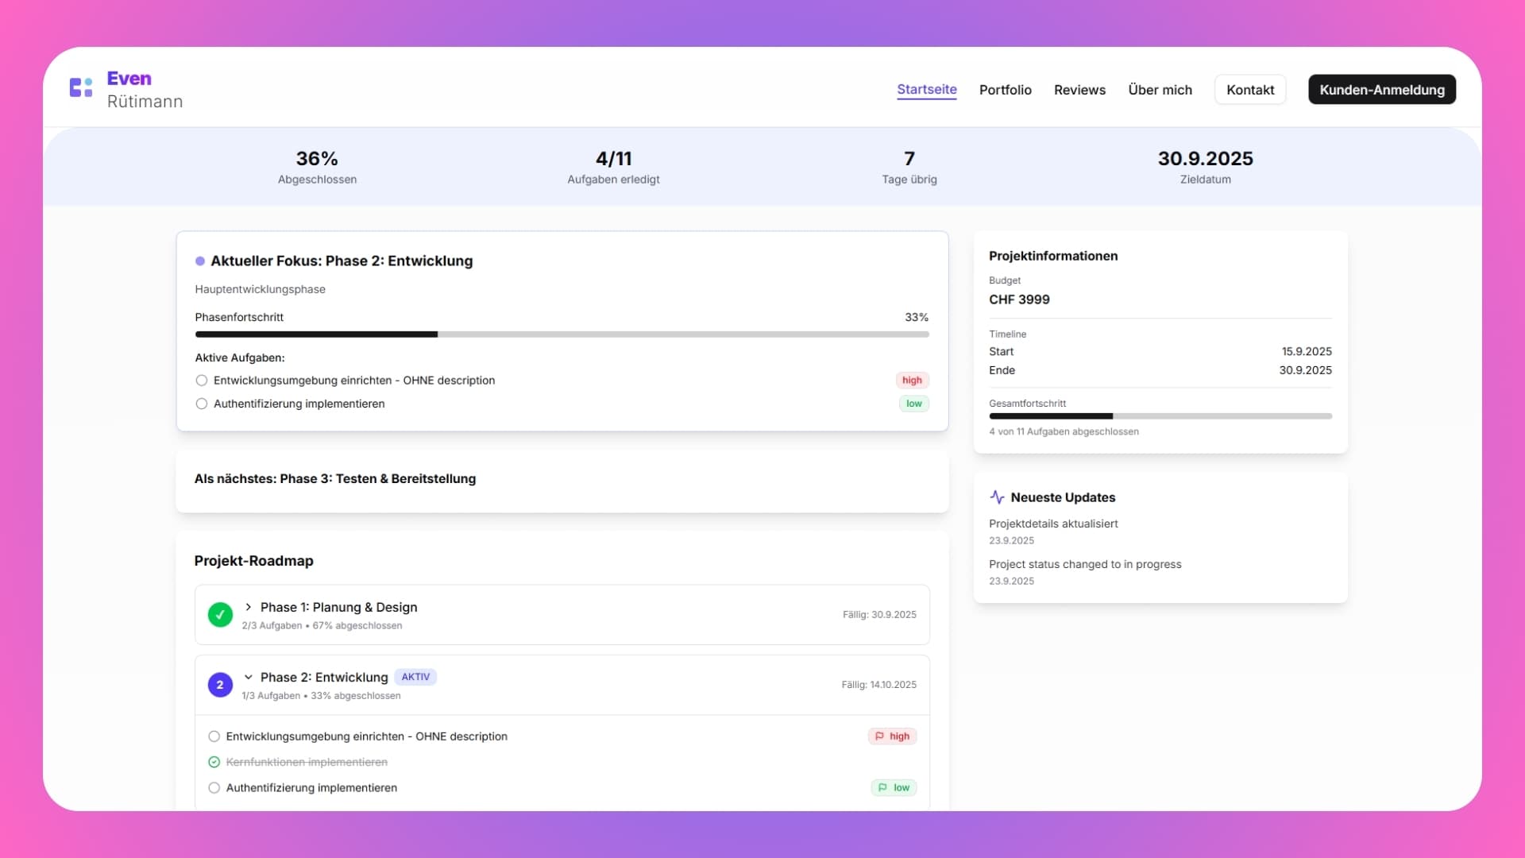This screenshot has height=858, width=1525.
Task: Click the Phasenfortschritt progress bar
Action: click(562, 334)
